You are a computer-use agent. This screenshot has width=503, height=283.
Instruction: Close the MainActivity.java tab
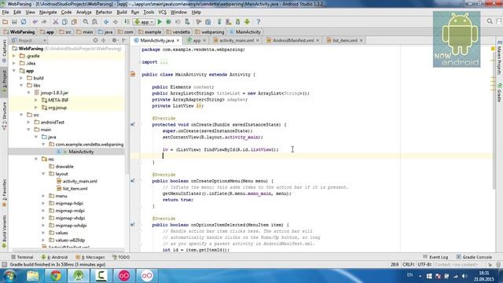pyautogui.click(x=178, y=40)
